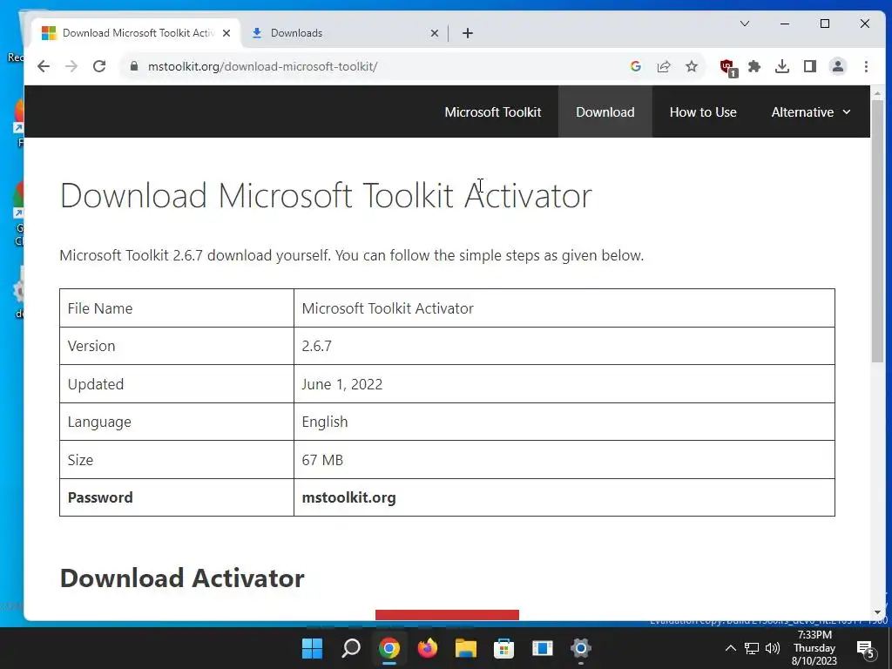Open the How to Use nav item

703,112
